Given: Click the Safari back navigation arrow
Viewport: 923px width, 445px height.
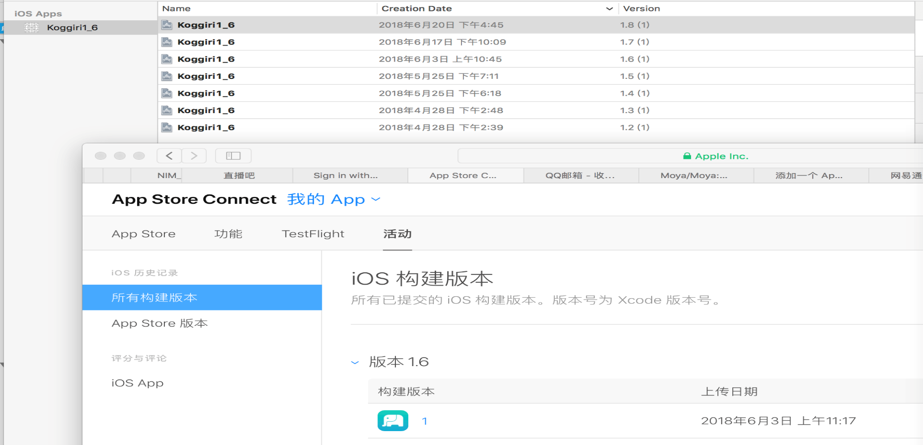Looking at the screenshot, I should pyautogui.click(x=169, y=156).
